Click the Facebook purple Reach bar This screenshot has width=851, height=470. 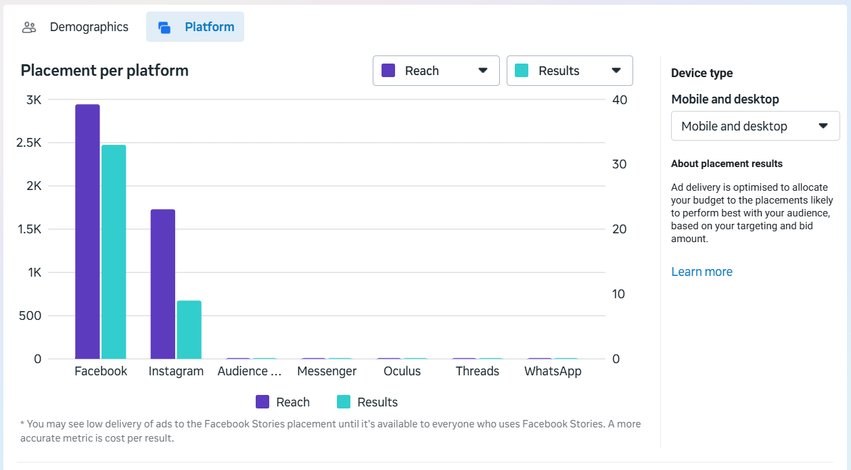[87, 231]
